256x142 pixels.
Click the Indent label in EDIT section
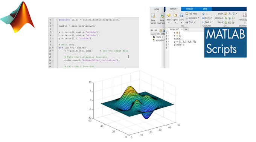(x=220, y=22)
